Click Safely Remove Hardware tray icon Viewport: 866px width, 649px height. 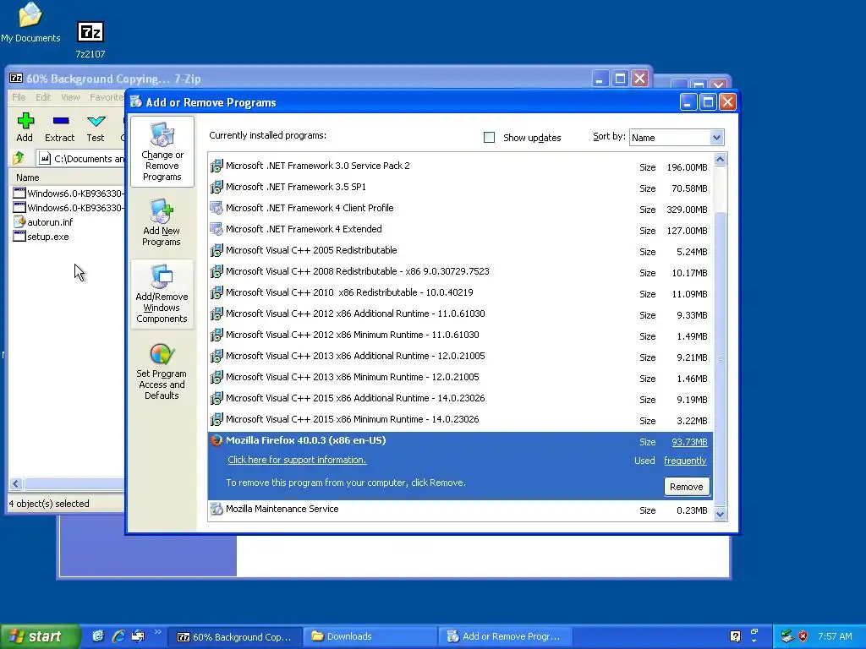point(787,636)
